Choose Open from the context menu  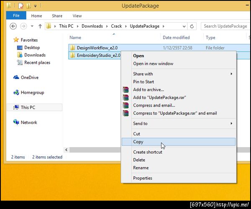[x=179, y=56]
